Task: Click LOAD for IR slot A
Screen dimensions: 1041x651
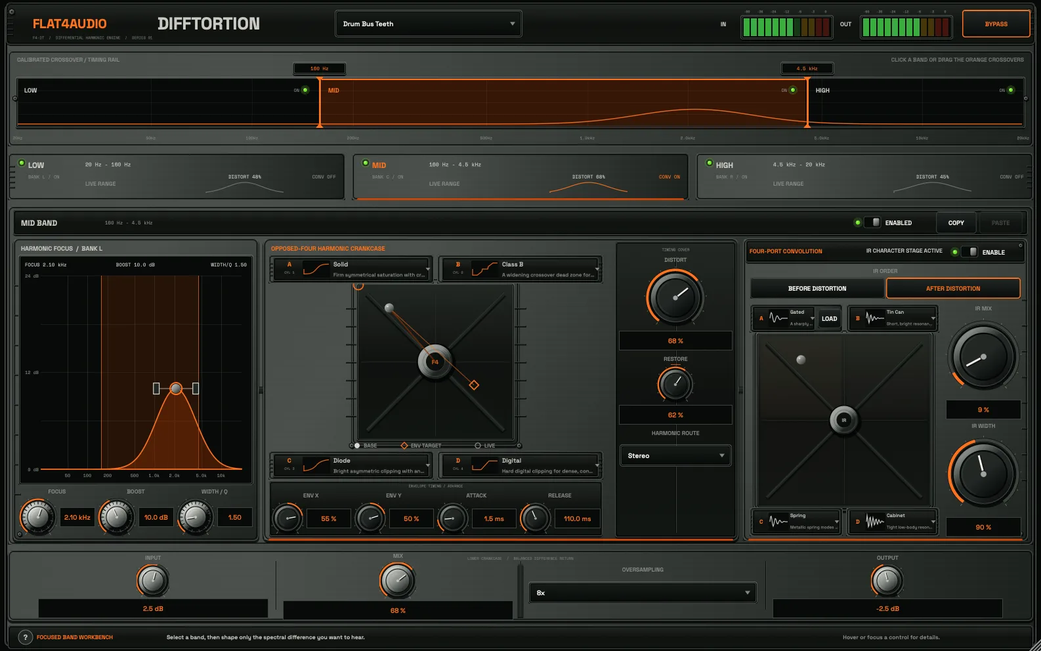Action: [829, 319]
